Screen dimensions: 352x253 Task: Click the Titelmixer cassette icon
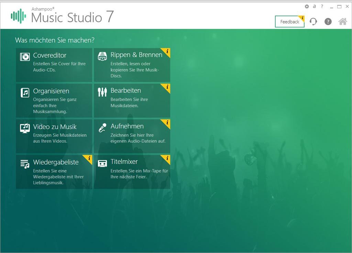pyautogui.click(x=102, y=164)
